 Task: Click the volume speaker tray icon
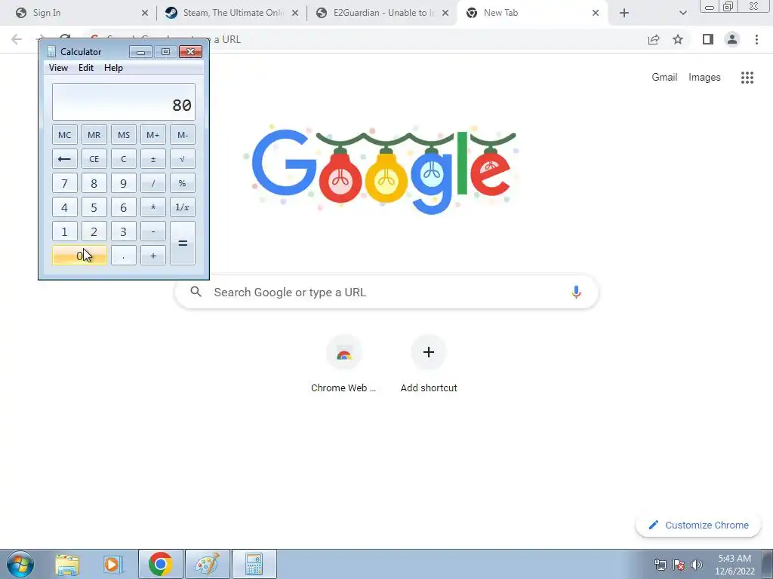pos(697,565)
